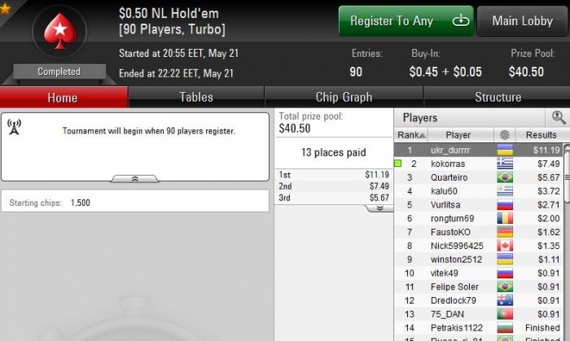The image size is (570, 341).
Task: Click the Register To Any button
Action: pos(406,20)
